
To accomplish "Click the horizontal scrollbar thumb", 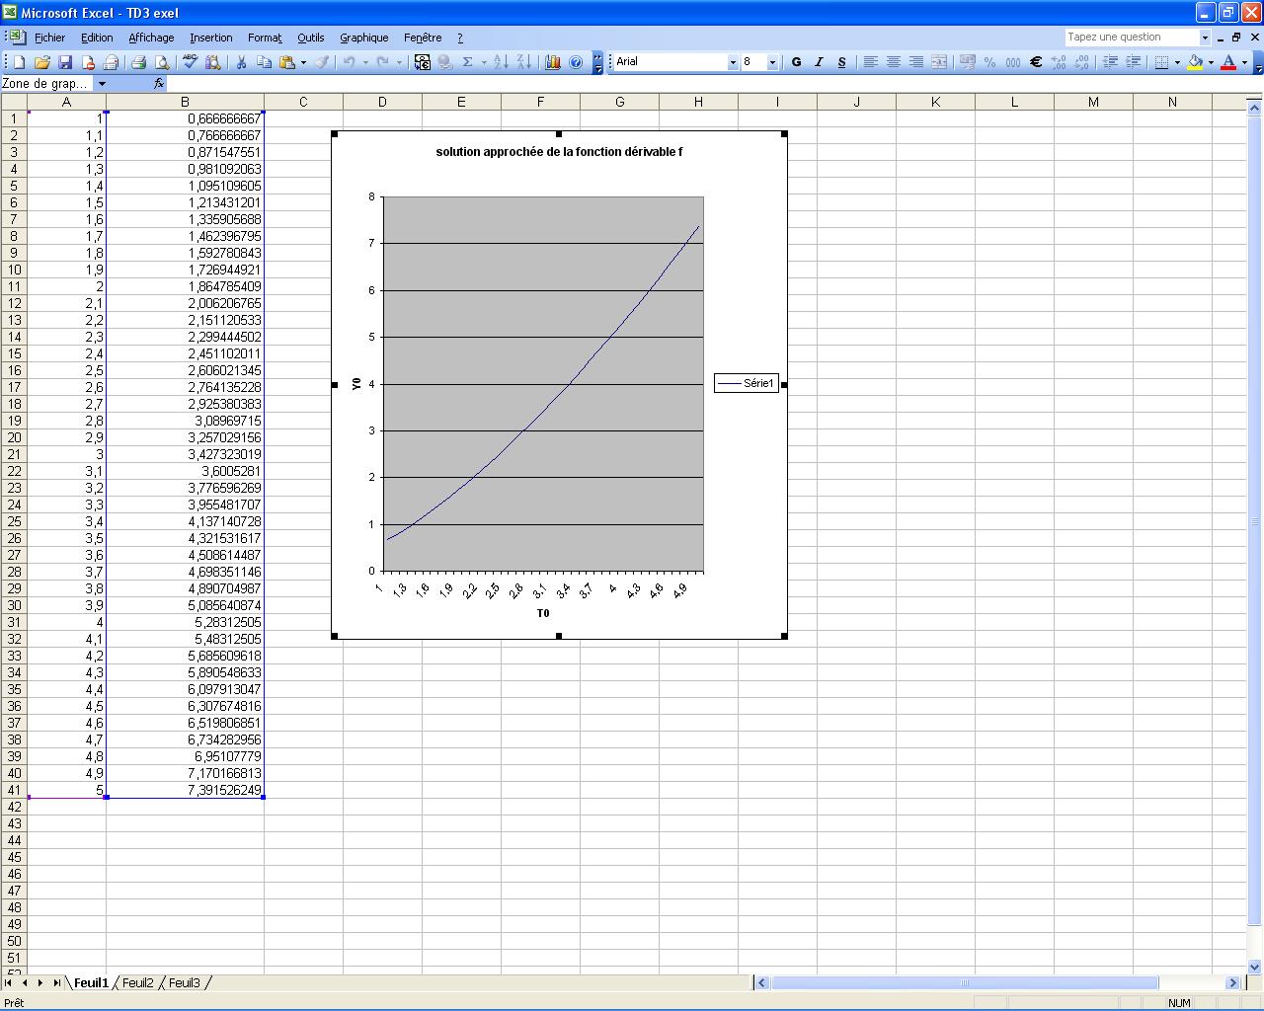I will point(965,983).
